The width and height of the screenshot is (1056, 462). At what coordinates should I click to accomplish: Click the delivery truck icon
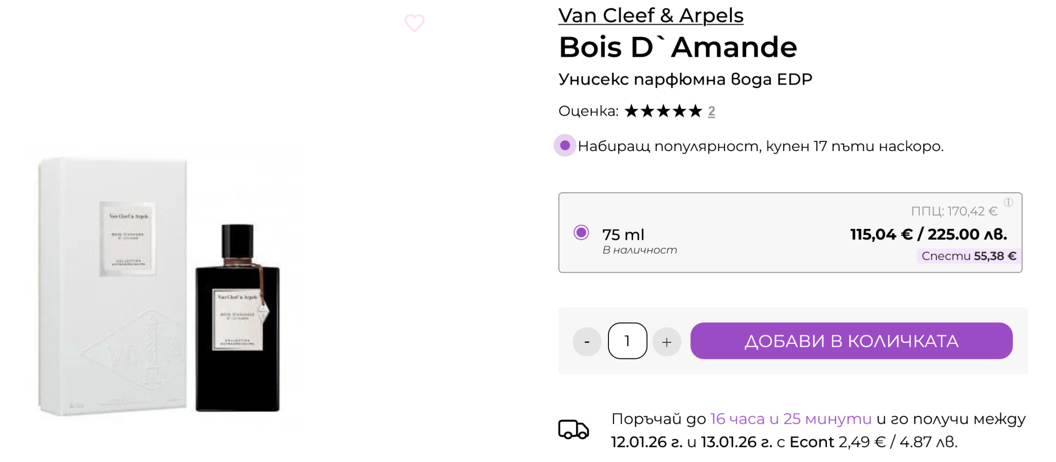click(x=573, y=430)
